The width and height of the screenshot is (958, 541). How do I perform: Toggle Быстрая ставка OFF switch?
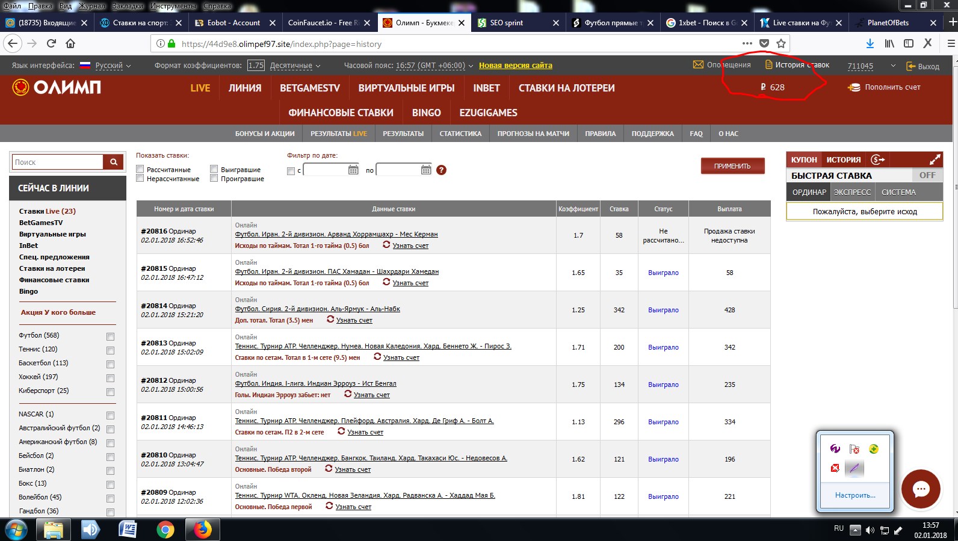tap(927, 175)
